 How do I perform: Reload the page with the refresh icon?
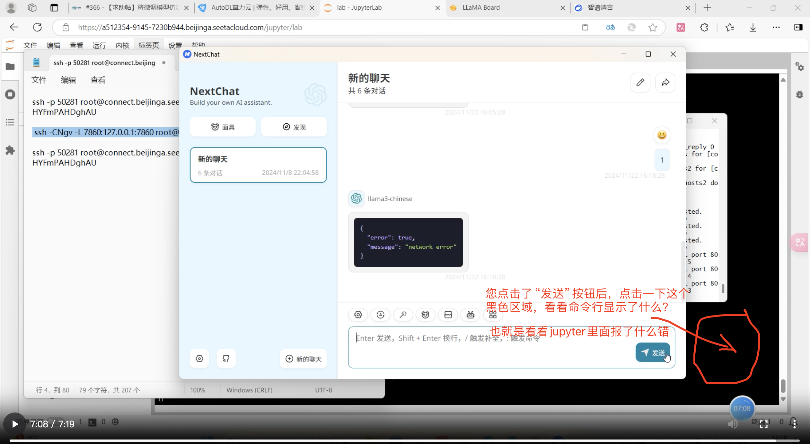pos(38,27)
